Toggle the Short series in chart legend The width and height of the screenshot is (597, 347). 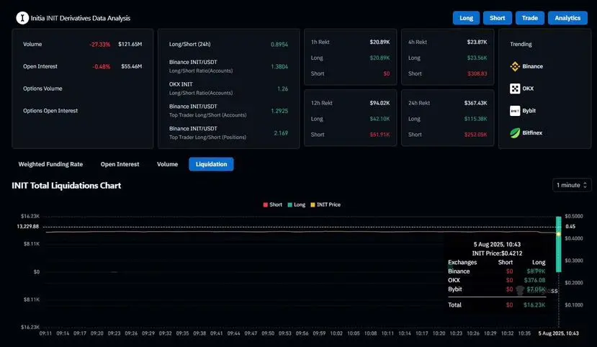pyautogui.click(x=273, y=204)
